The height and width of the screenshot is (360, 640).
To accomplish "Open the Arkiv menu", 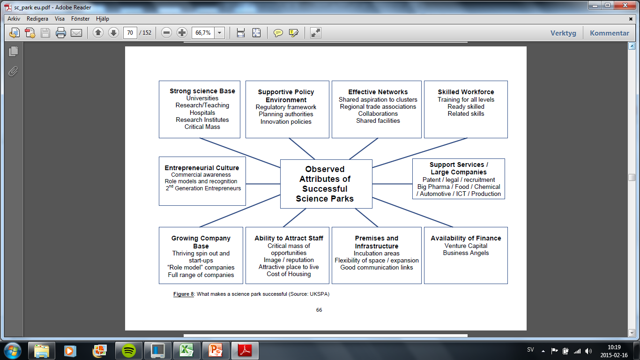I will point(13,19).
